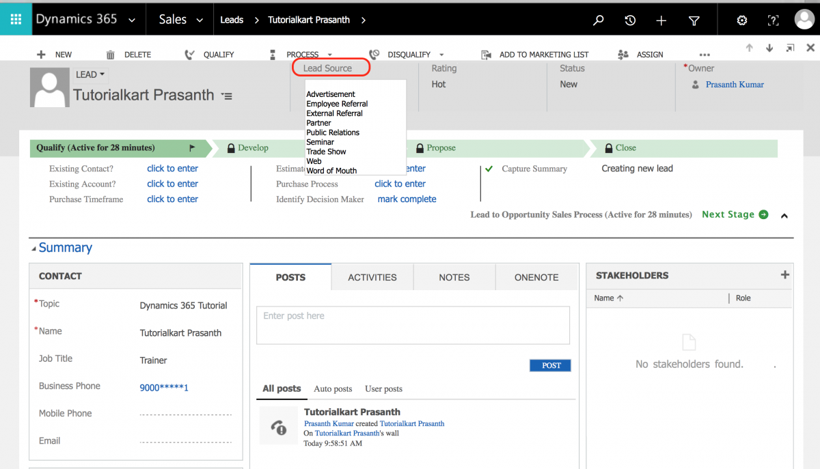820x469 pixels.
Task: Expand the Tutorialkart Prasanth breadcrumb chevron
Action: point(364,20)
